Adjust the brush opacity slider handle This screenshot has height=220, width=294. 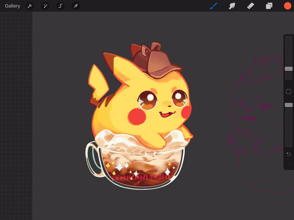click(289, 105)
